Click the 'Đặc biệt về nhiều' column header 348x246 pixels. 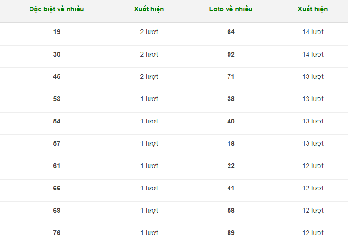(x=57, y=9)
